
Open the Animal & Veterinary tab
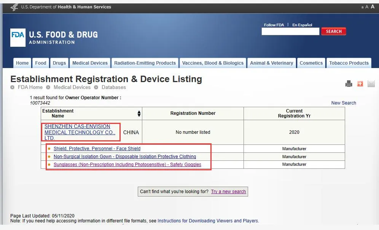click(271, 63)
